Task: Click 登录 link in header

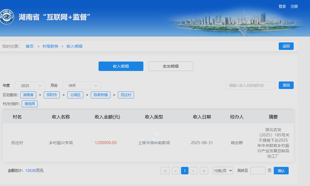Action: (282, 6)
